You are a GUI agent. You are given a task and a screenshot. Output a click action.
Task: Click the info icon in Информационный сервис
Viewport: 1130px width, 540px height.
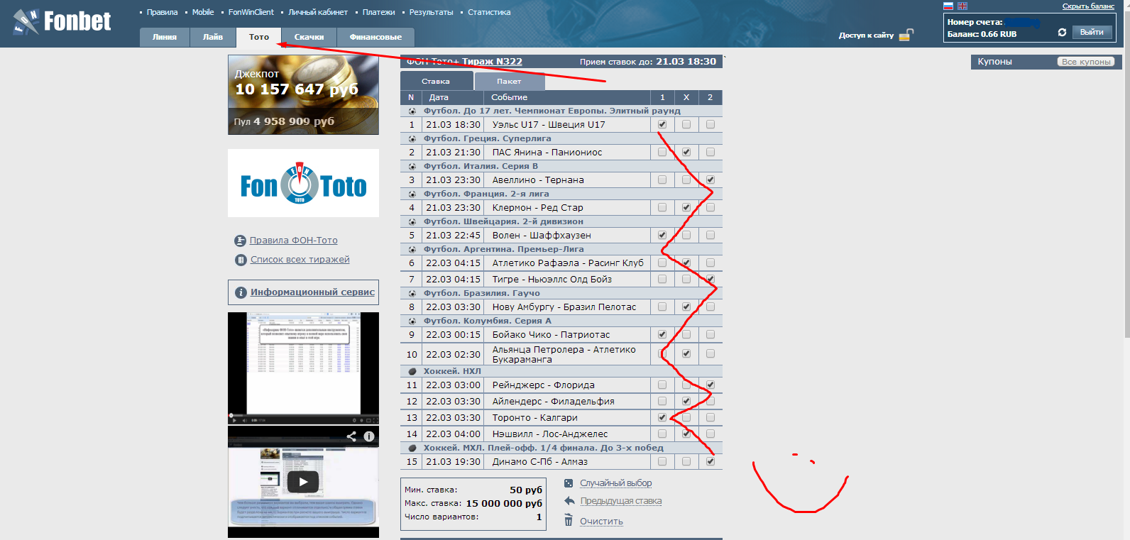pyautogui.click(x=241, y=292)
